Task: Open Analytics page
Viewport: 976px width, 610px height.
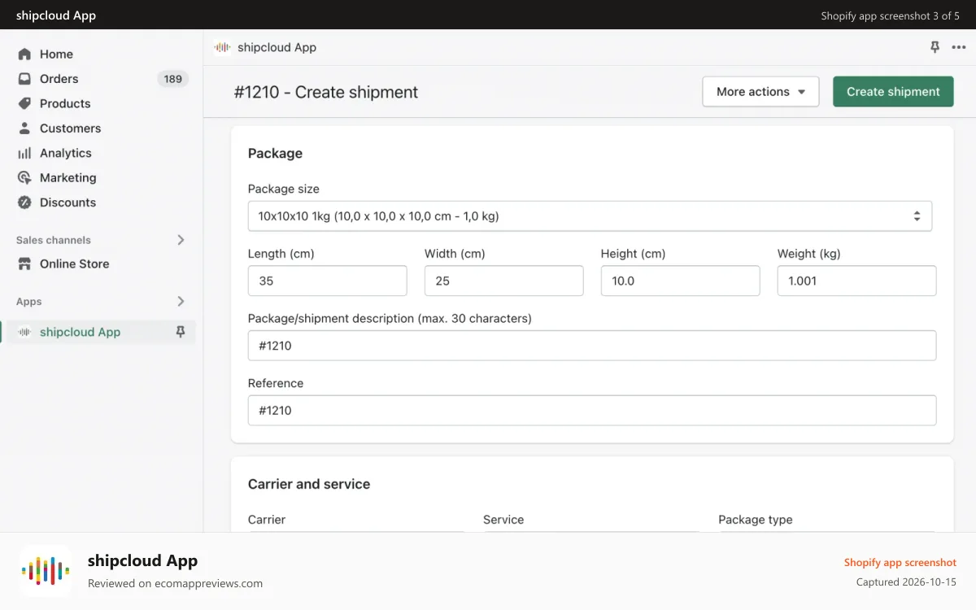Action: tap(66, 153)
